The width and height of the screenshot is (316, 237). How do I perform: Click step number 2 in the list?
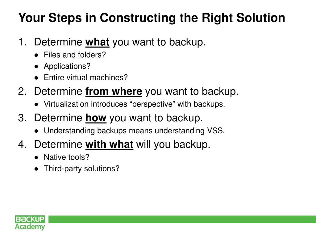click(x=22, y=91)
